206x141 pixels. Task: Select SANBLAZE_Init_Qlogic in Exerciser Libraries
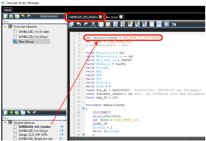[x=33, y=37]
